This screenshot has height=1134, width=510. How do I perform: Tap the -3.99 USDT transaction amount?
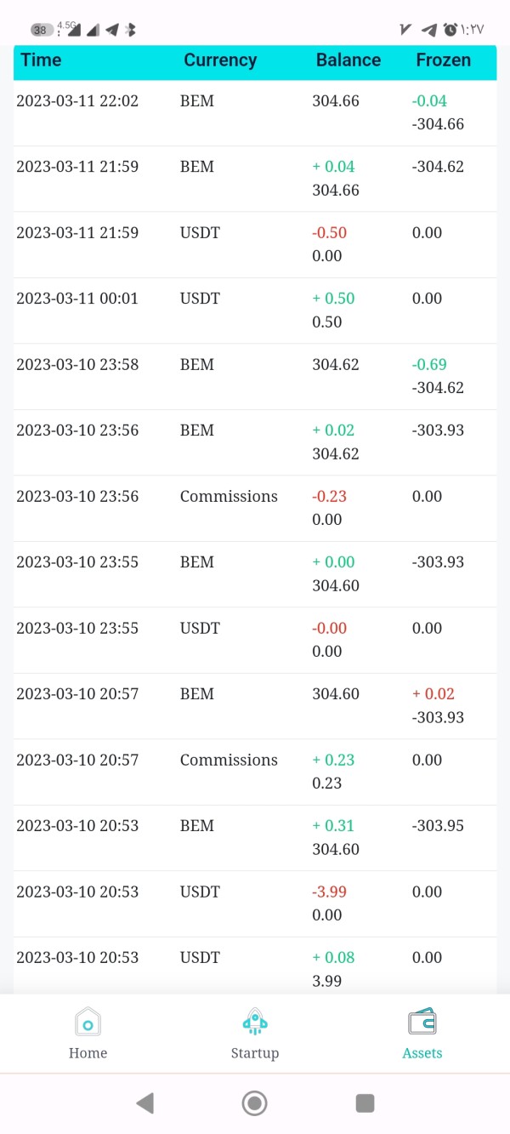330,892
